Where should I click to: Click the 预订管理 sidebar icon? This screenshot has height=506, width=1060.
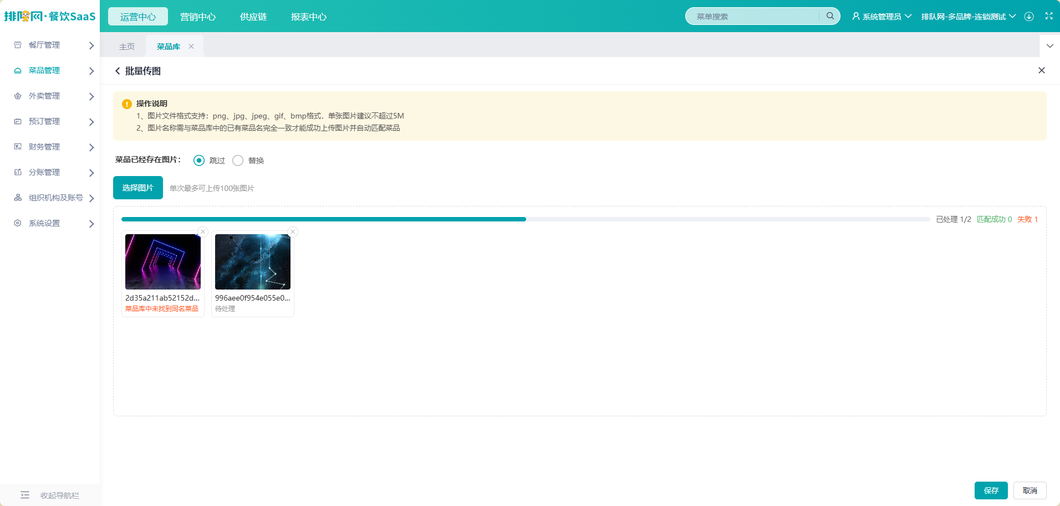18,121
